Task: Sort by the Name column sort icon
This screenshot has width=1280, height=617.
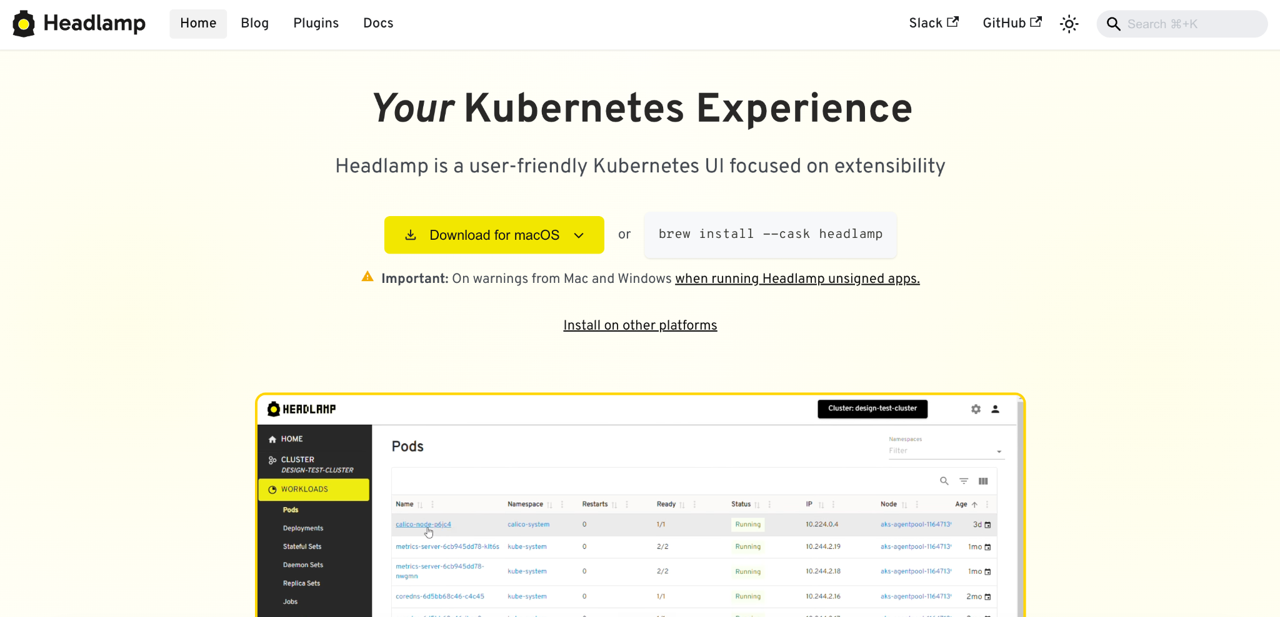Action: 420,505
